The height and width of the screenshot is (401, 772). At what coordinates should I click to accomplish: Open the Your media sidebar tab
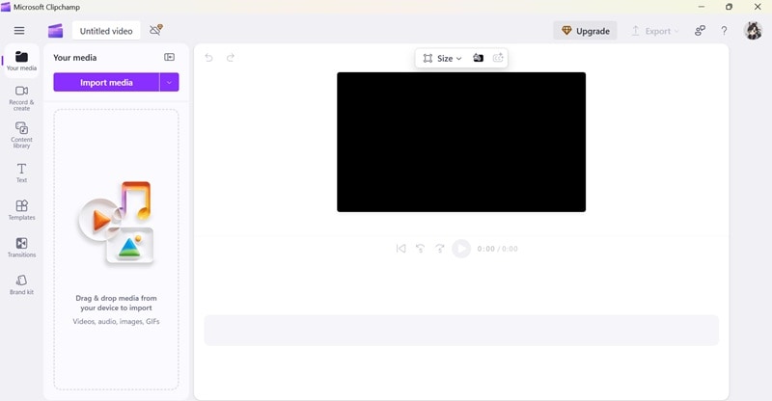tap(21, 61)
